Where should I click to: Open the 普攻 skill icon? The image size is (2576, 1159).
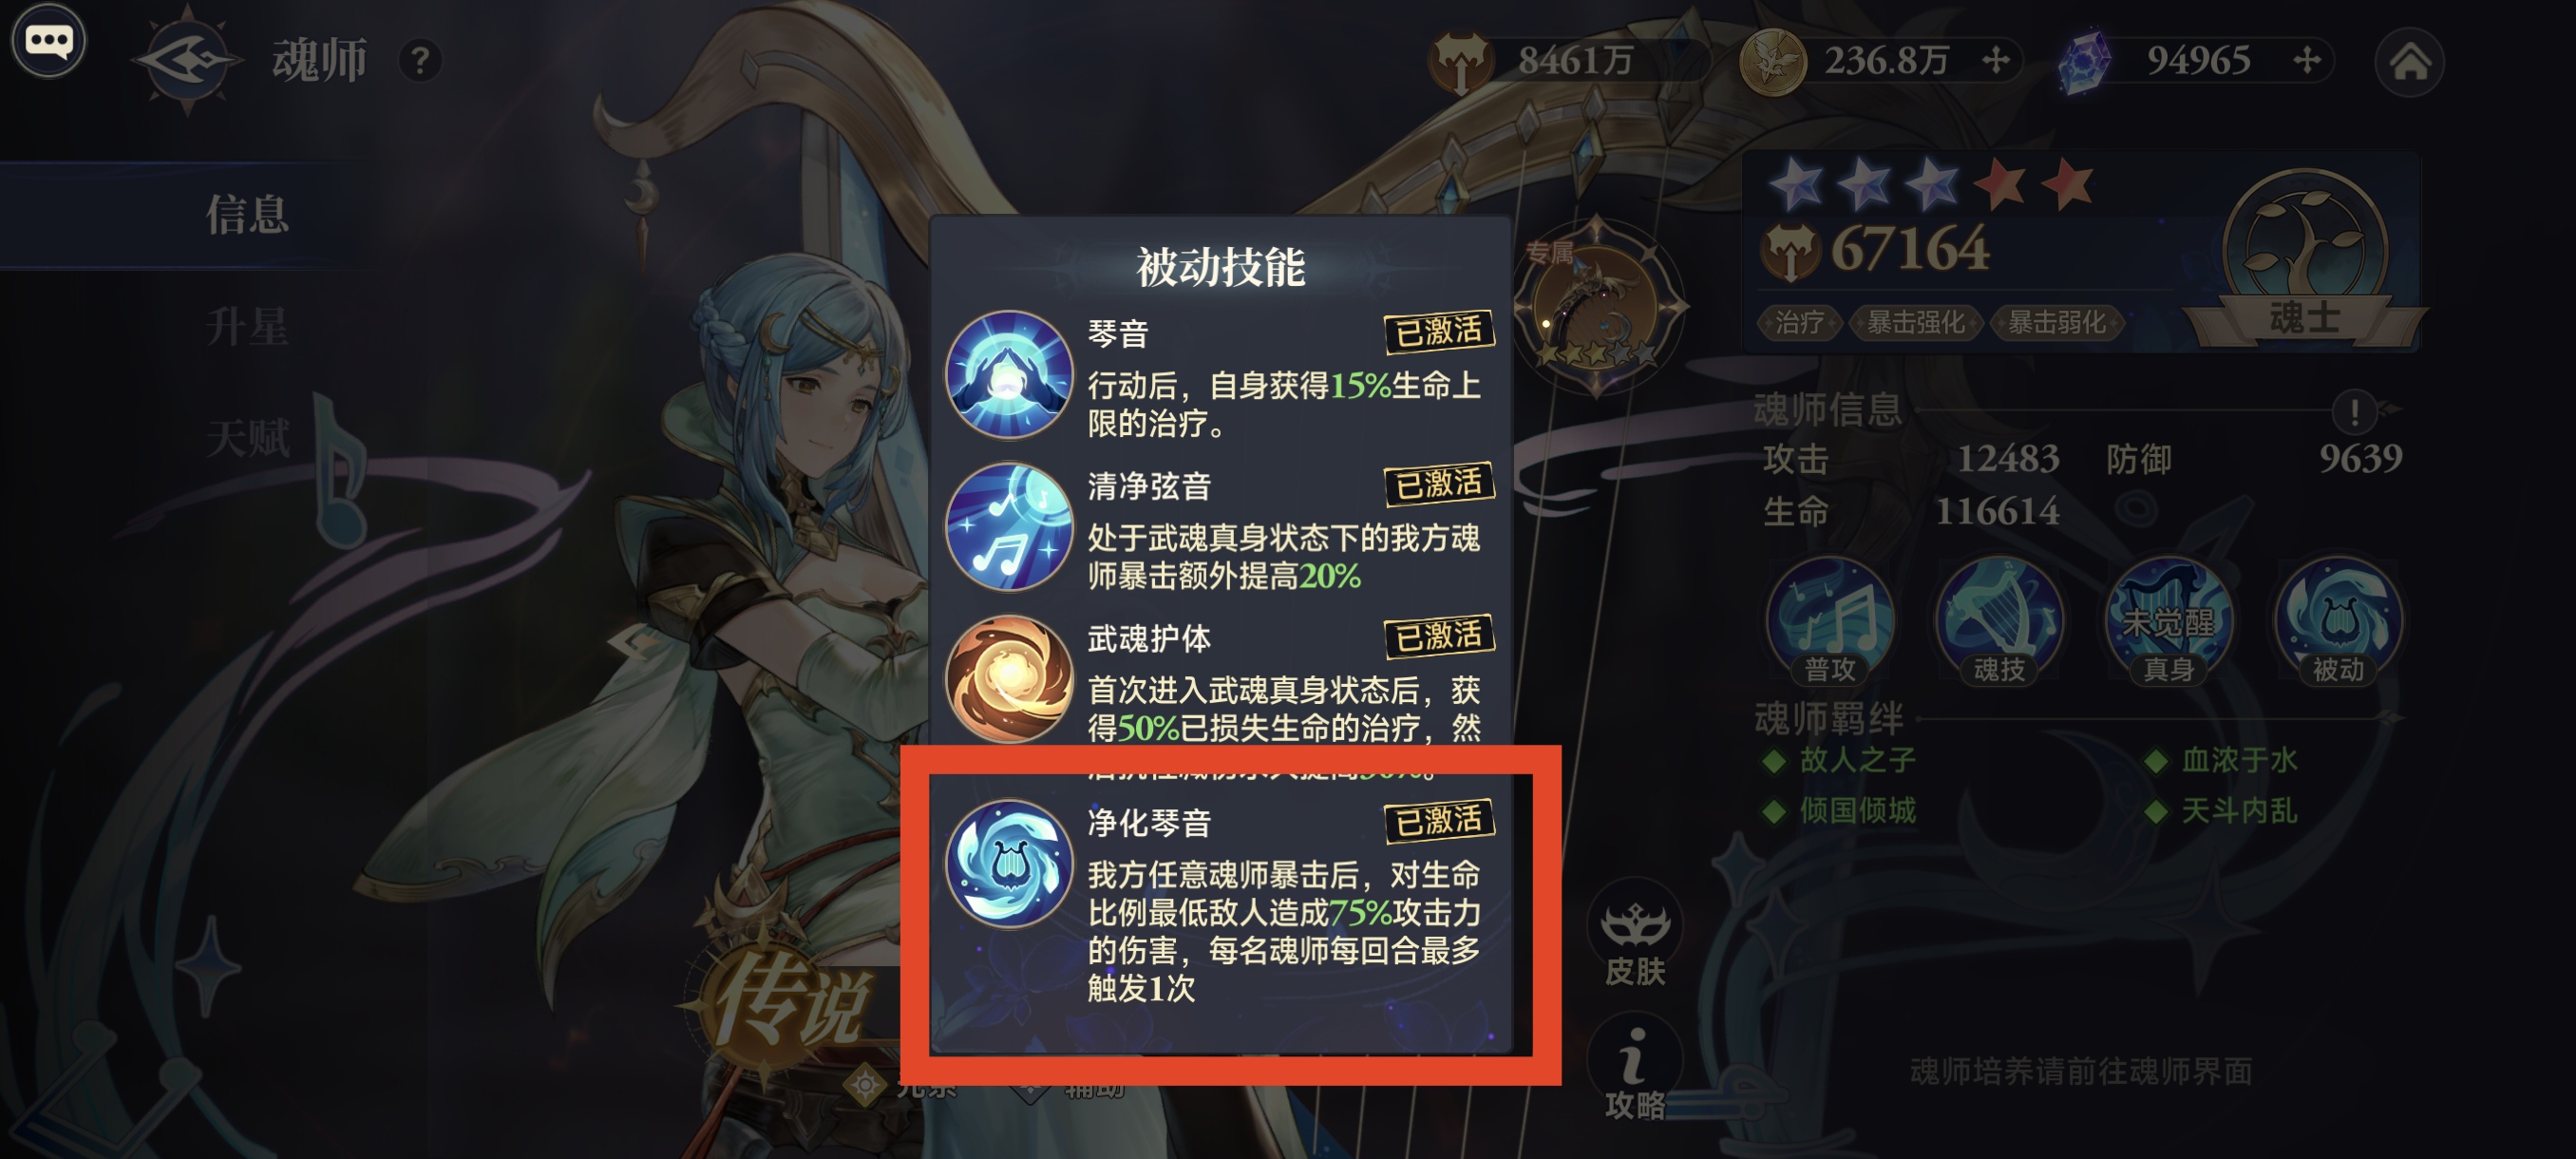click(1830, 621)
